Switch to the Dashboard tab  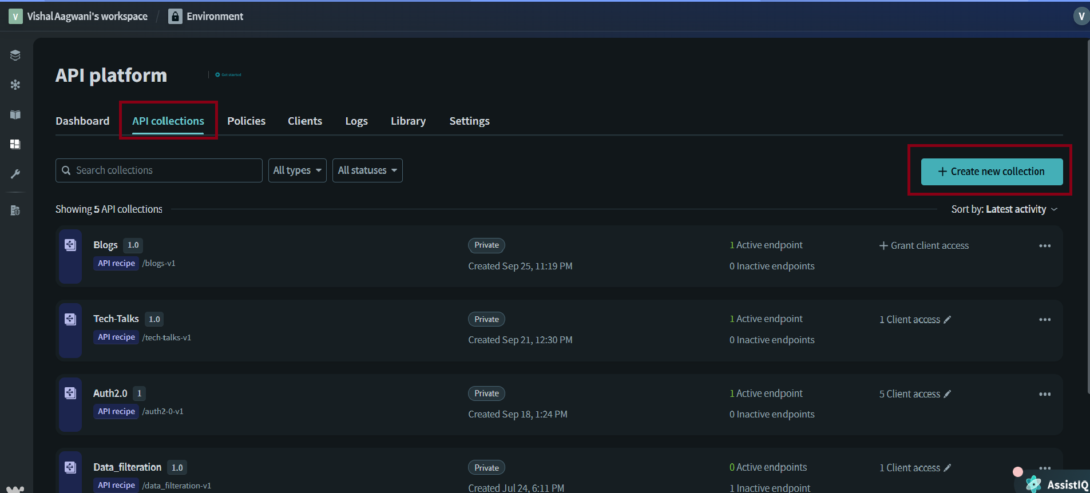[x=82, y=121]
